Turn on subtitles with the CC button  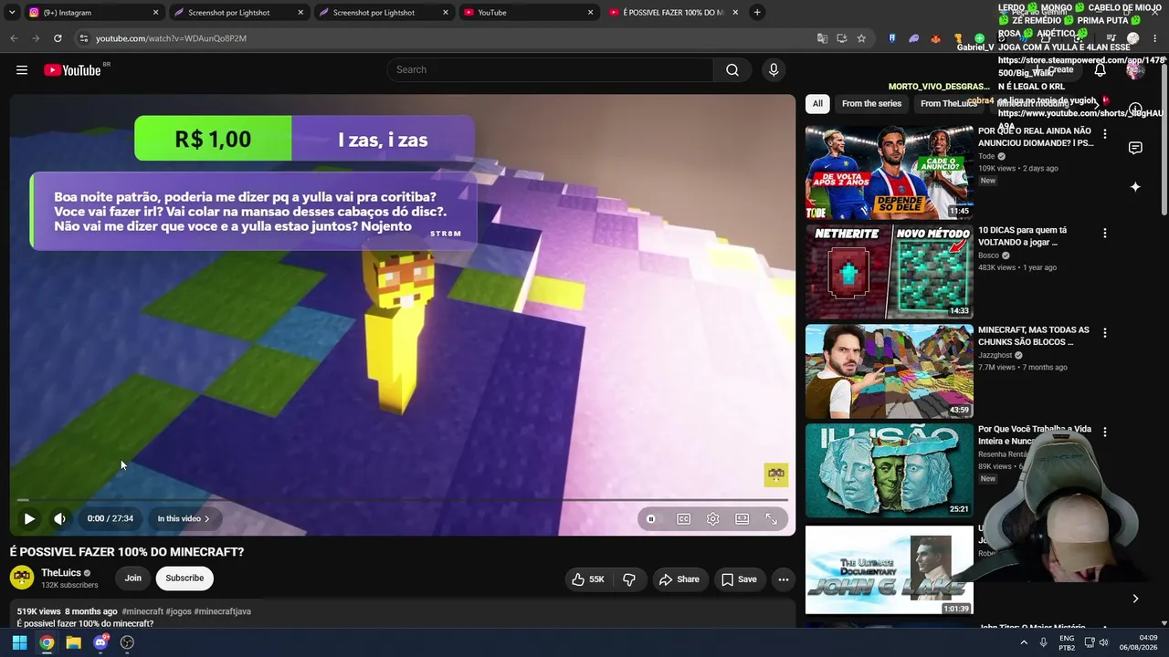pyautogui.click(x=683, y=518)
